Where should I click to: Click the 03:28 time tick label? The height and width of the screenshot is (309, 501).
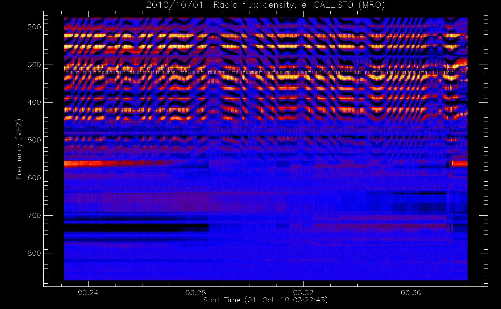pyautogui.click(x=196, y=293)
